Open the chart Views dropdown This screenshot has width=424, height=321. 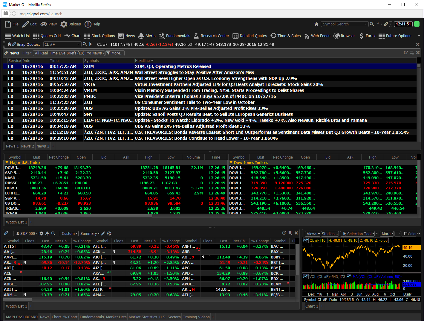(313, 234)
